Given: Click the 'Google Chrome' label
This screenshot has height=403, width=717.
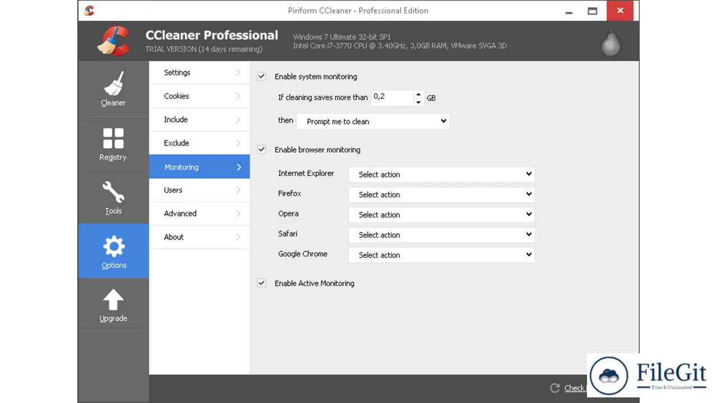Looking at the screenshot, I should (302, 254).
